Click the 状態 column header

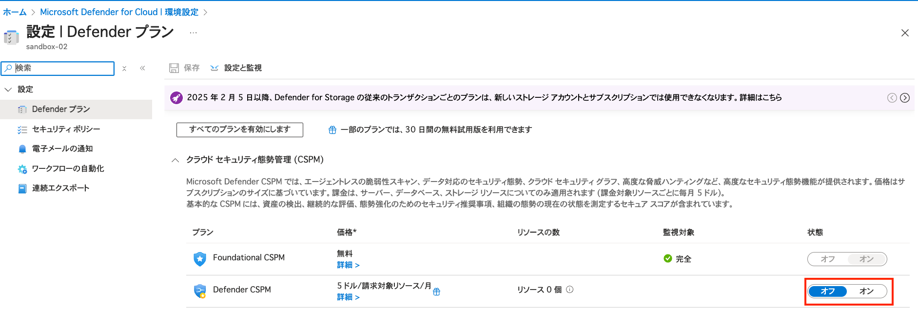click(x=815, y=233)
